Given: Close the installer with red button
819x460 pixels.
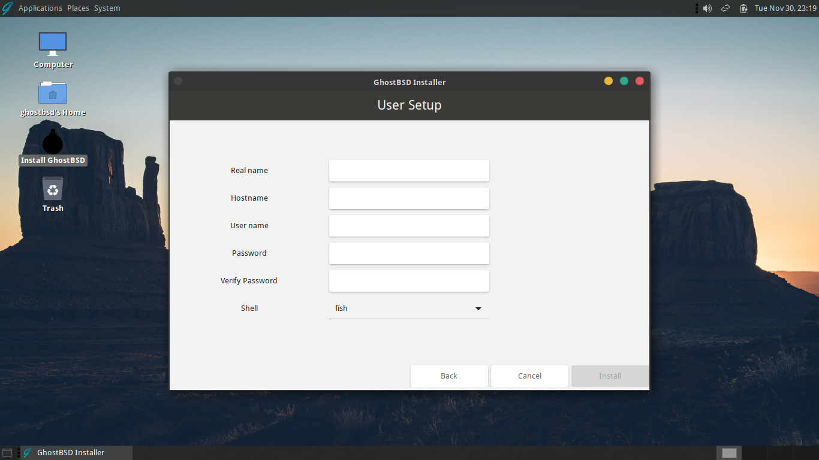Looking at the screenshot, I should pyautogui.click(x=640, y=81).
